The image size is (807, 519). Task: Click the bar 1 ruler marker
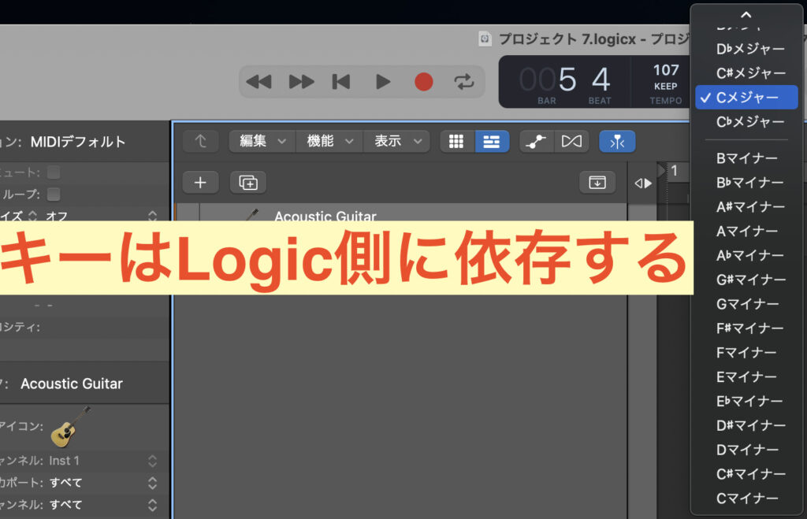click(x=674, y=171)
